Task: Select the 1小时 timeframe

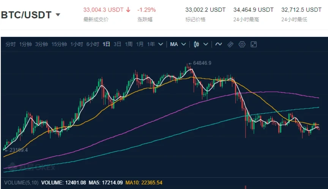Action: 77,44
